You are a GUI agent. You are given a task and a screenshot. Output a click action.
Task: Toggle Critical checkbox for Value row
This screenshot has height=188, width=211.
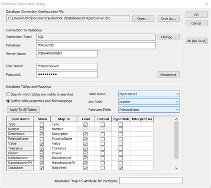coord(102,144)
